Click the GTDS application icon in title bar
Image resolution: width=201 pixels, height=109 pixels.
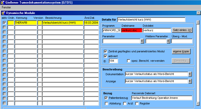[3, 2]
